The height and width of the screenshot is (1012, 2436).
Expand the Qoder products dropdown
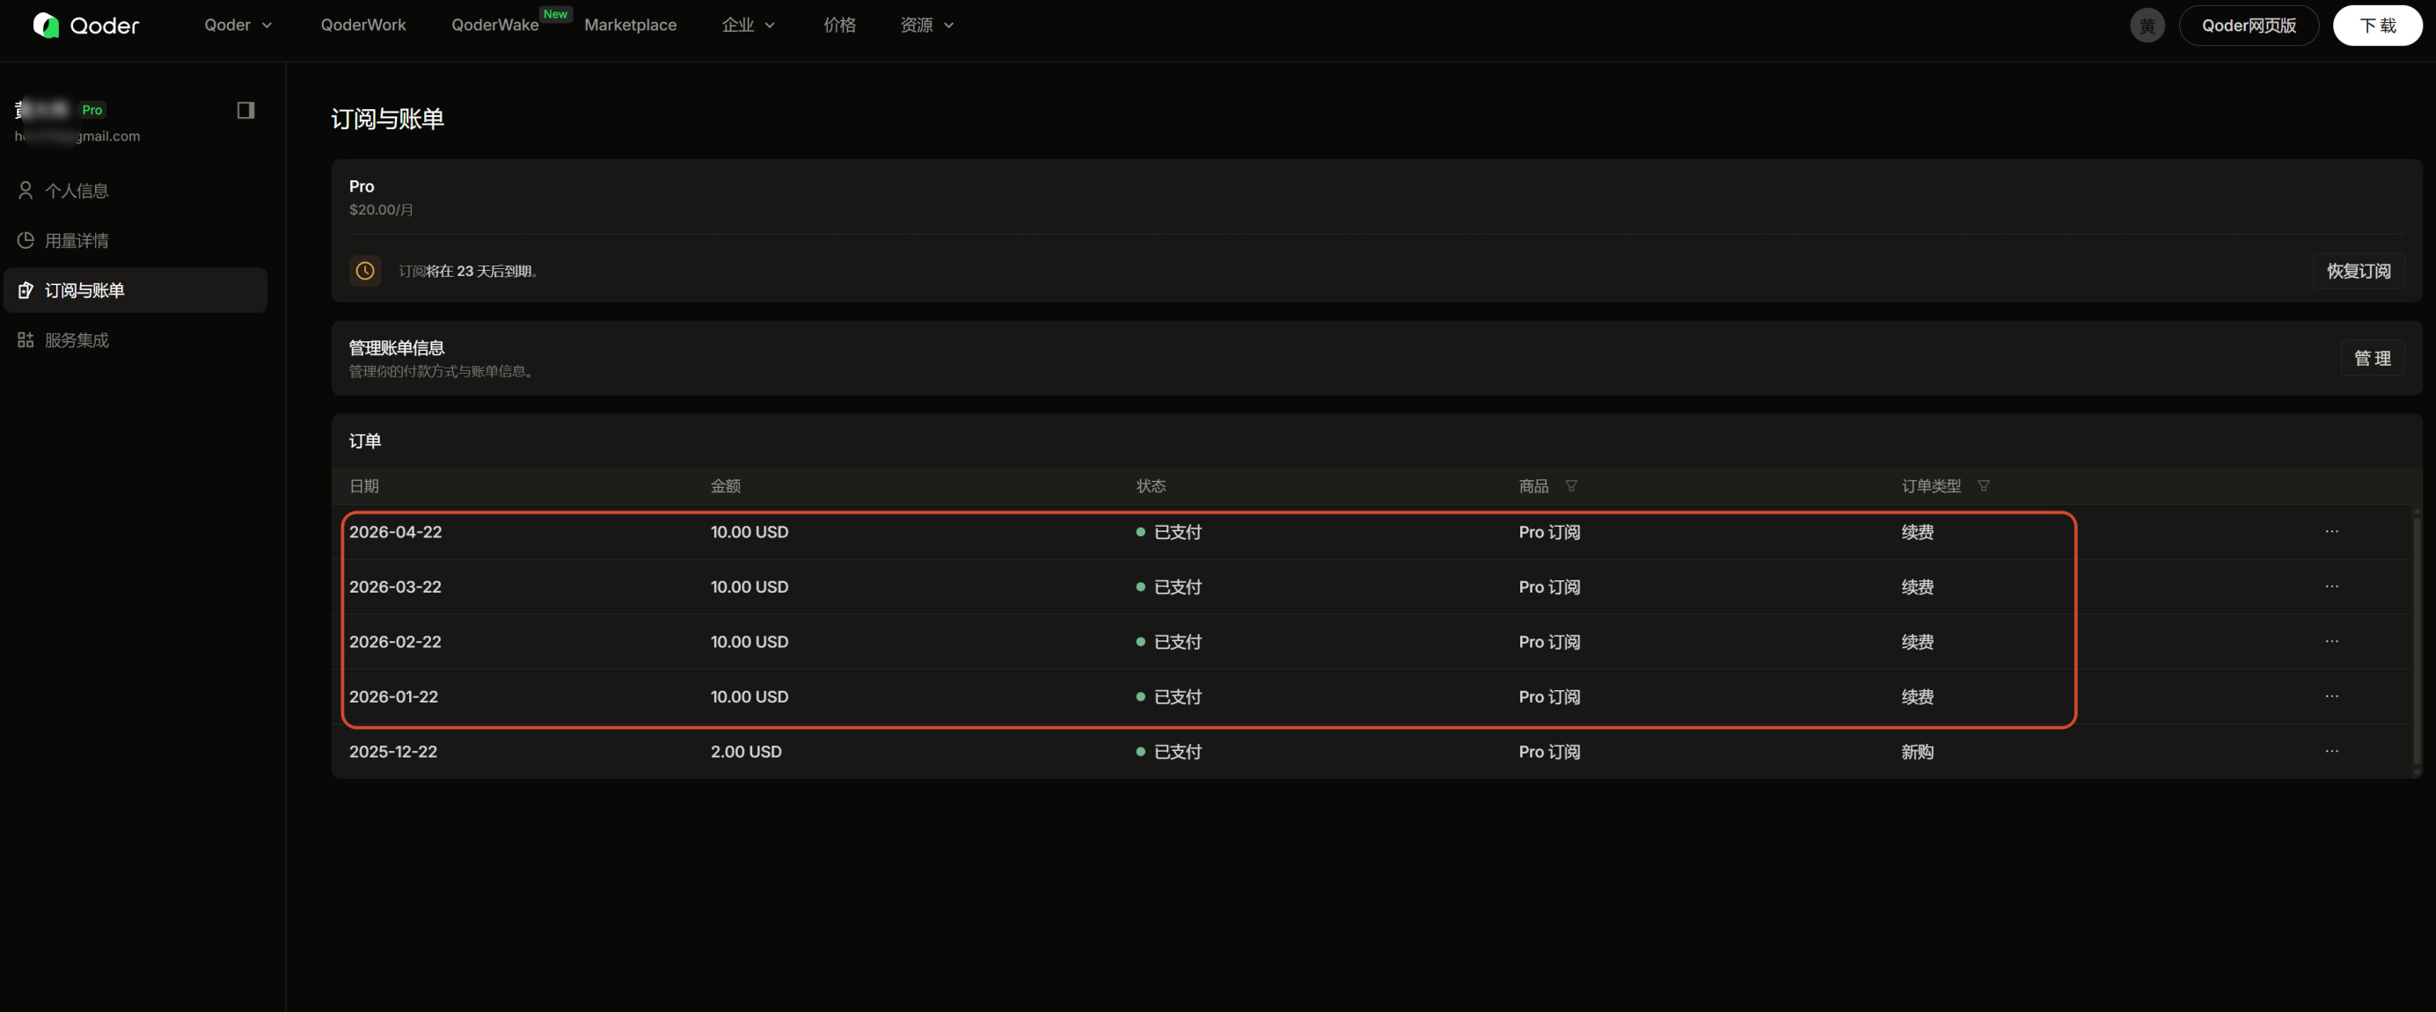238,25
